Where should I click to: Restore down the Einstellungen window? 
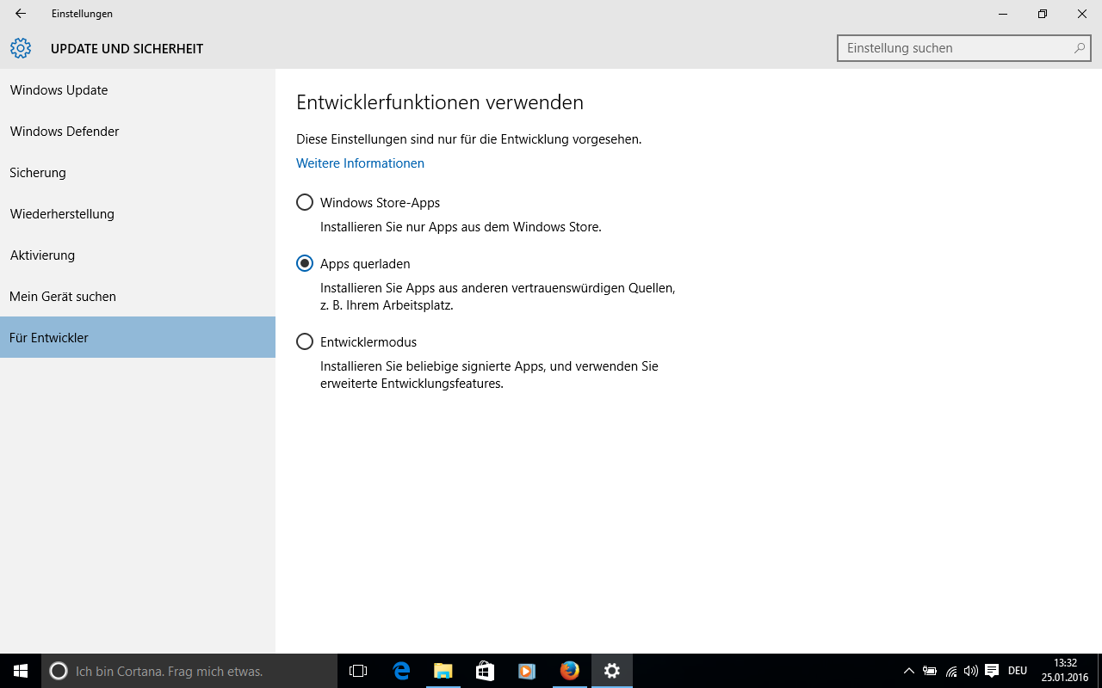coord(1043,14)
